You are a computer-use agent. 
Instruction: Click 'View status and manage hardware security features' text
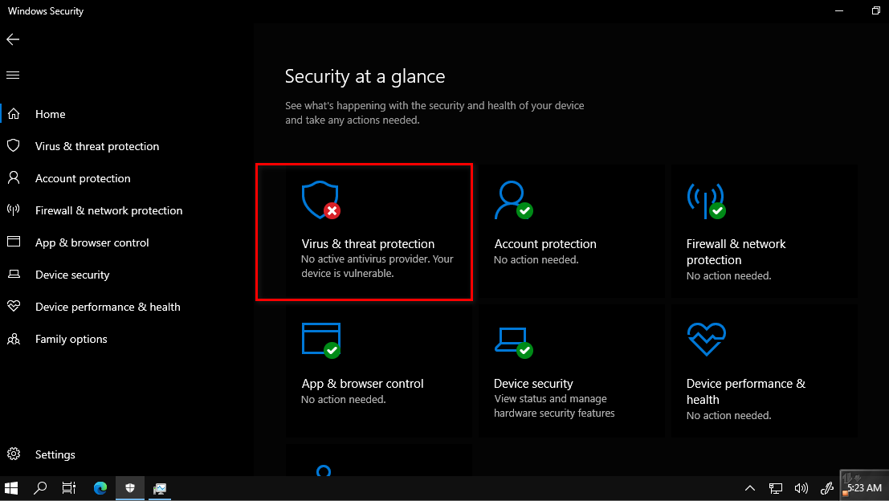pyautogui.click(x=554, y=405)
